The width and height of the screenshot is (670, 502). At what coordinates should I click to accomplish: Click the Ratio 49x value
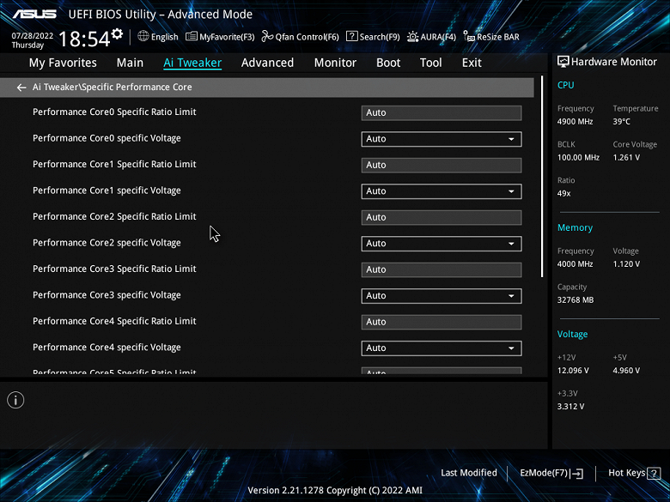point(563,193)
